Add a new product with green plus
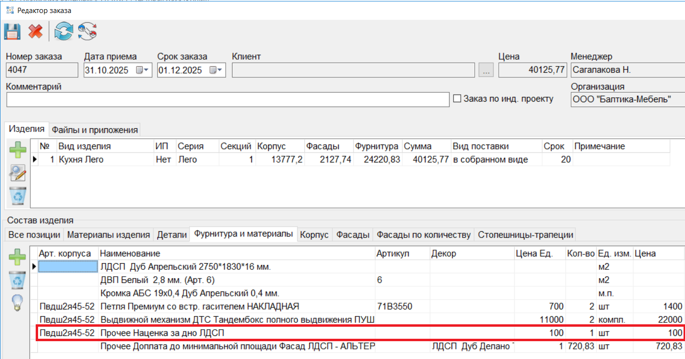The width and height of the screenshot is (685, 359). coord(18,150)
